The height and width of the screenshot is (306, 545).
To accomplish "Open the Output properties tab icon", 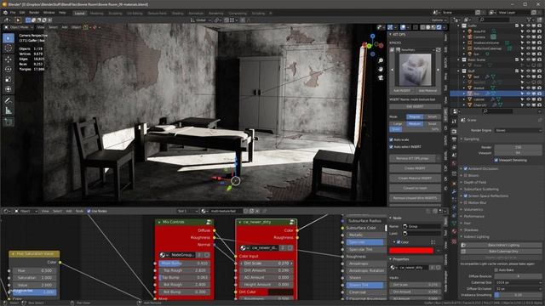I will [x=454, y=139].
